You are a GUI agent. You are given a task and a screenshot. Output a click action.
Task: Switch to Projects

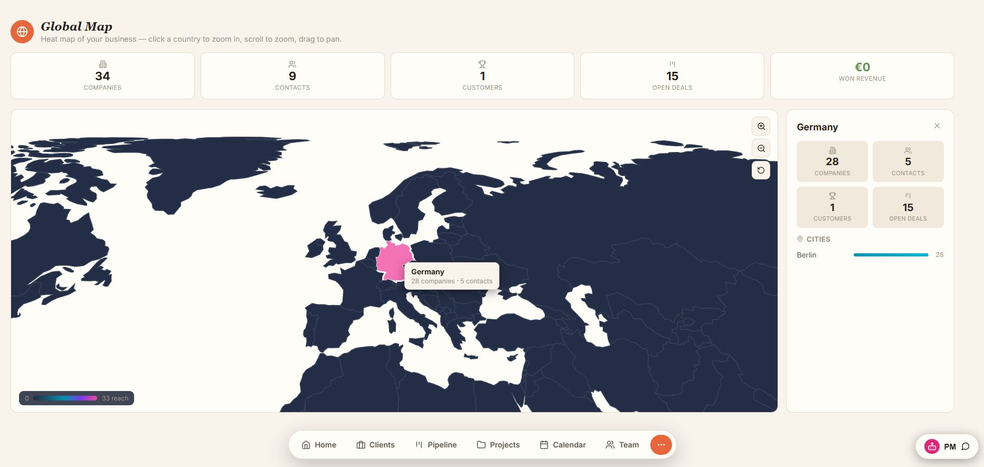point(498,445)
